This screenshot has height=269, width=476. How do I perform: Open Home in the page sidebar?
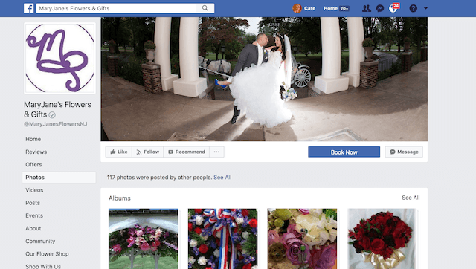tap(33, 139)
